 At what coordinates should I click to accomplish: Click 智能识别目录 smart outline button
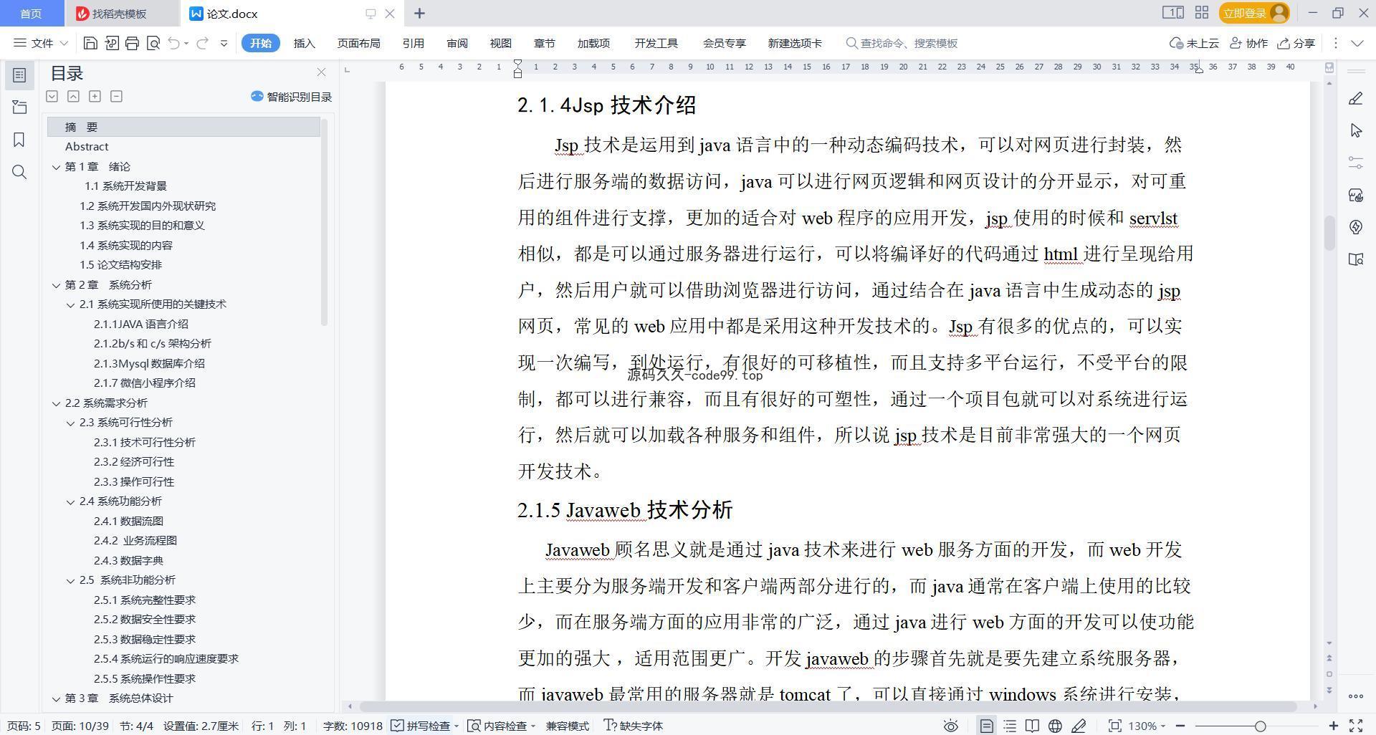tap(291, 97)
